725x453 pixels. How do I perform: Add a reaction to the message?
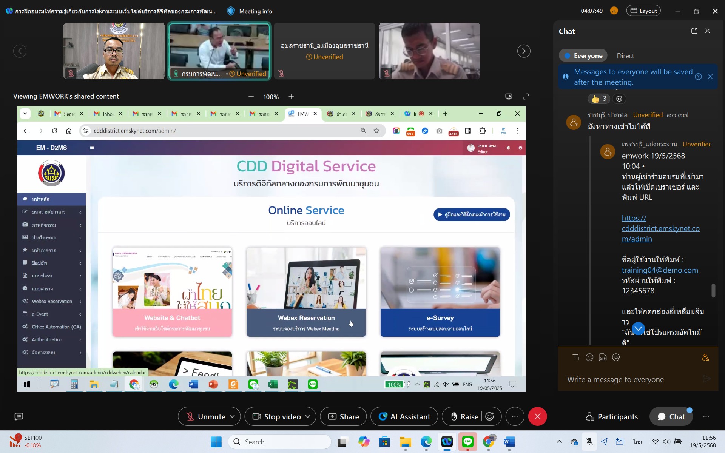coord(619,99)
